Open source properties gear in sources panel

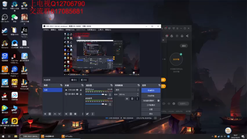(x=75, y=114)
